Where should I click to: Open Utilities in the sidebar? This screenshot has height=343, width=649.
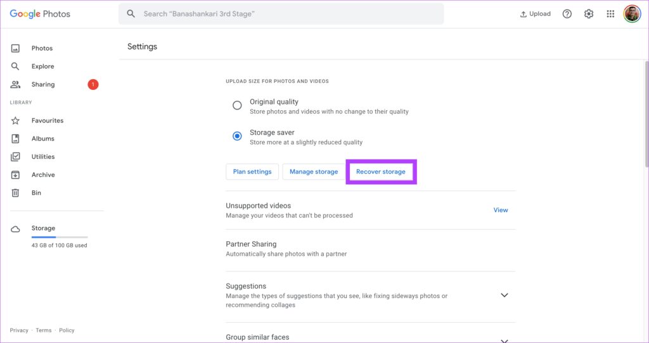click(x=43, y=156)
